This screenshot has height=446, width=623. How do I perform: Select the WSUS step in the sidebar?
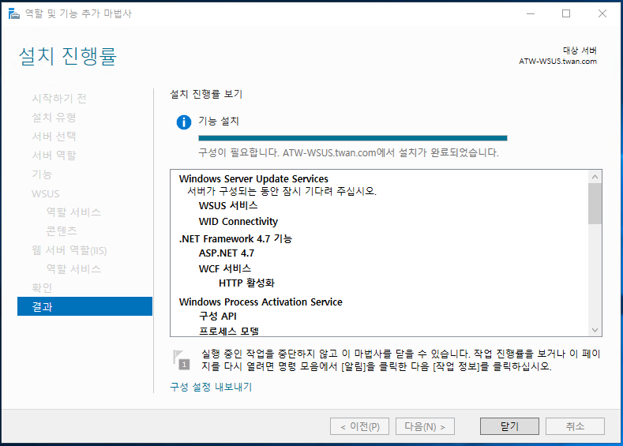click(x=46, y=194)
